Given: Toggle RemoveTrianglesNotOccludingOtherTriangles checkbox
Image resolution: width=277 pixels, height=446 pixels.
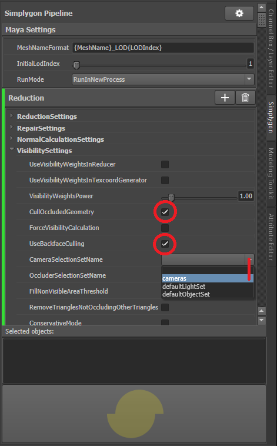Looking at the screenshot, I should point(165,307).
